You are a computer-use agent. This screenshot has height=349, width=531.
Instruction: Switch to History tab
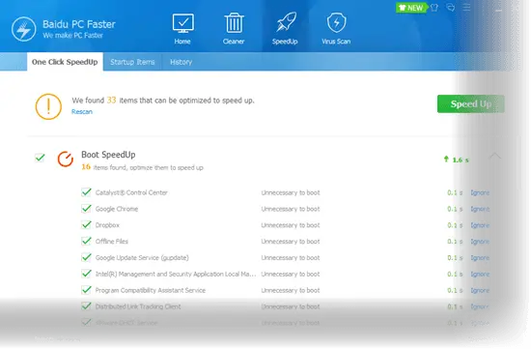(182, 62)
